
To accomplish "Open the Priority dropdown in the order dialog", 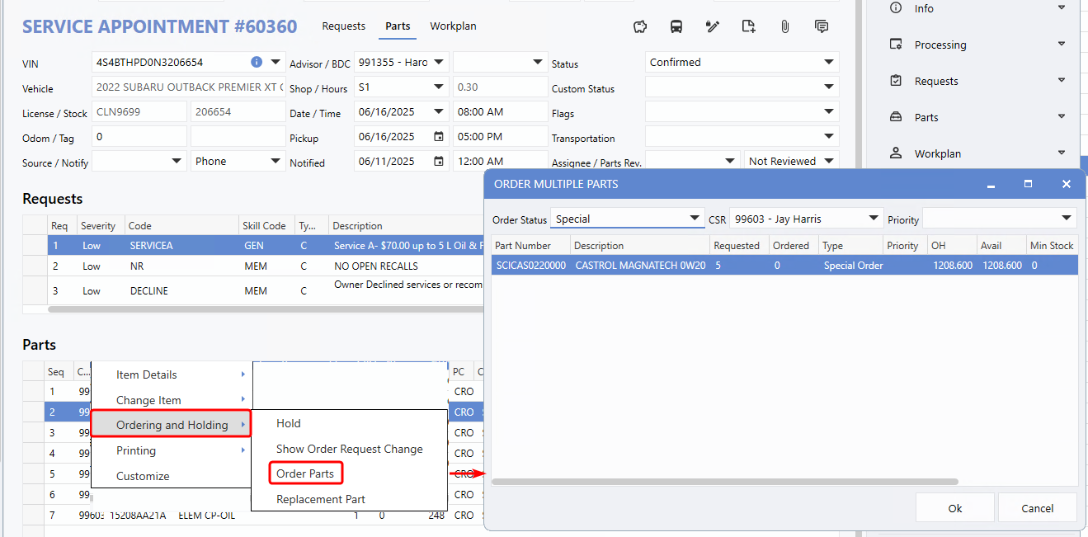I will tap(999, 219).
